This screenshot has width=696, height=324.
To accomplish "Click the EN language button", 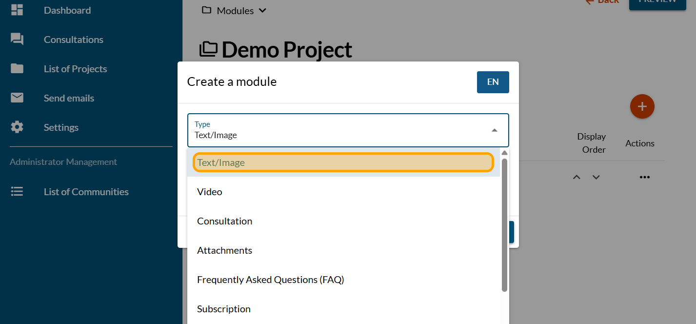I will (493, 82).
